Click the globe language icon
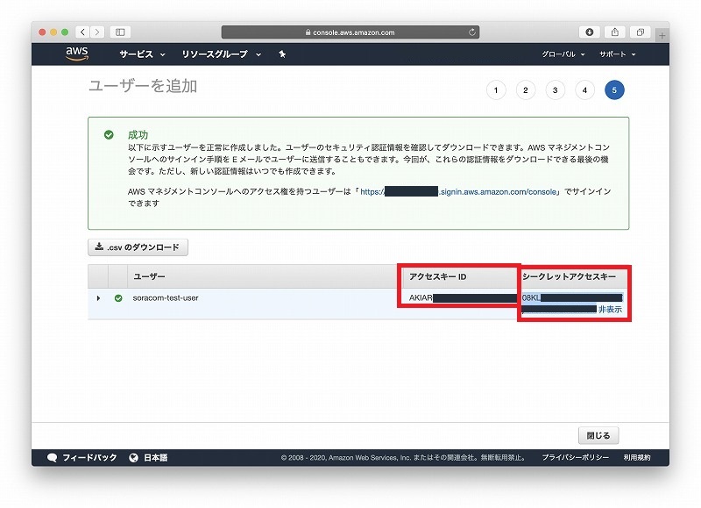 133,457
